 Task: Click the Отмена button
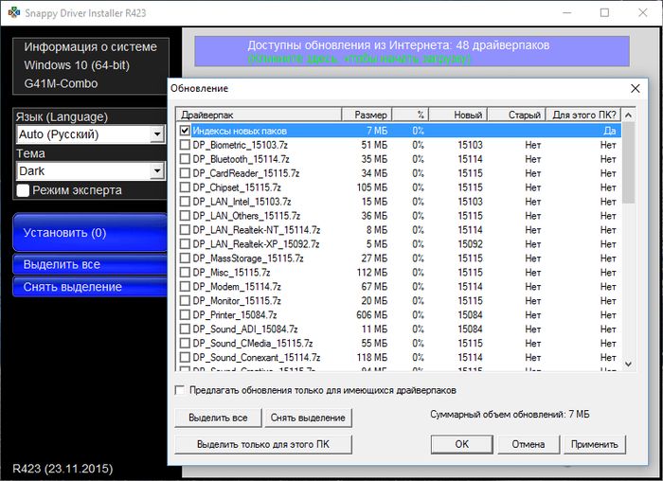[x=528, y=443]
